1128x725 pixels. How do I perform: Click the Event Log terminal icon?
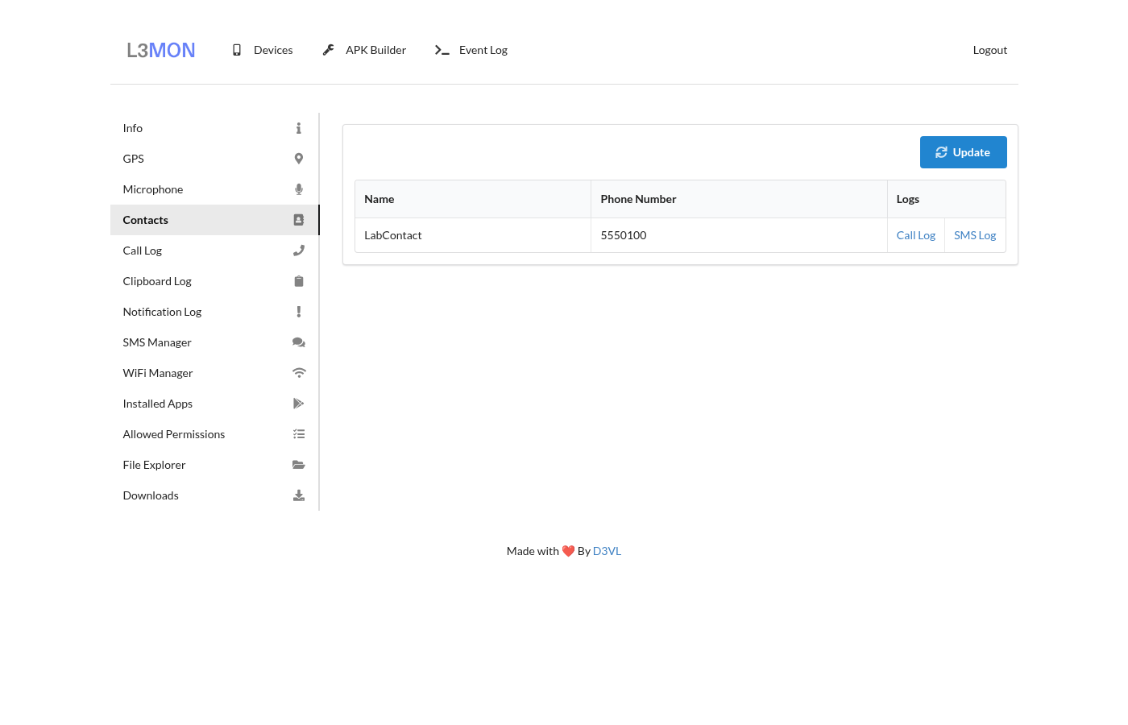tap(442, 50)
